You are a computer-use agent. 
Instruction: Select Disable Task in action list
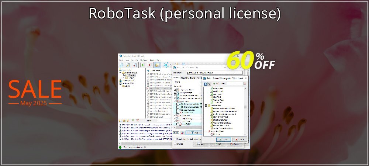pyautogui.click(x=217, y=91)
